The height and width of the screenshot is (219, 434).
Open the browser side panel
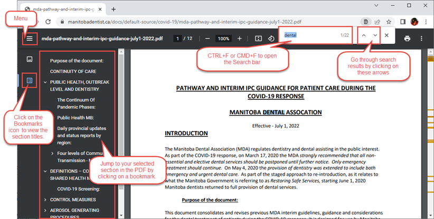click(403, 22)
